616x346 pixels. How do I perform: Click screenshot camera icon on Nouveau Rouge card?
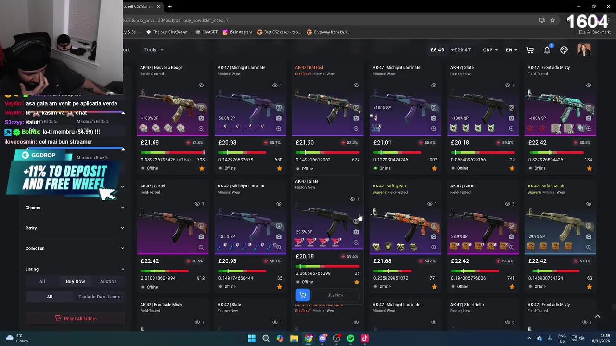pos(201,118)
